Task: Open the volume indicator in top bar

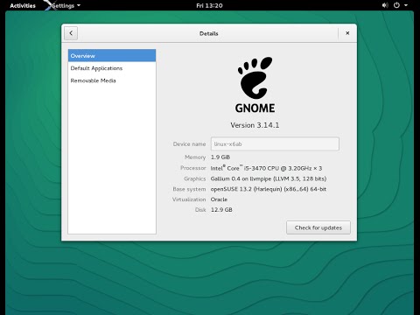Action: (385, 5)
